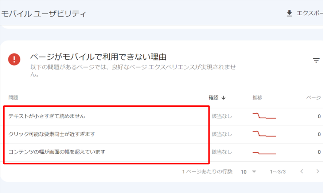Image resolution: width=323 pixels, height=193 pixels.
Task: Click the 確認 column header
Action: click(213, 98)
